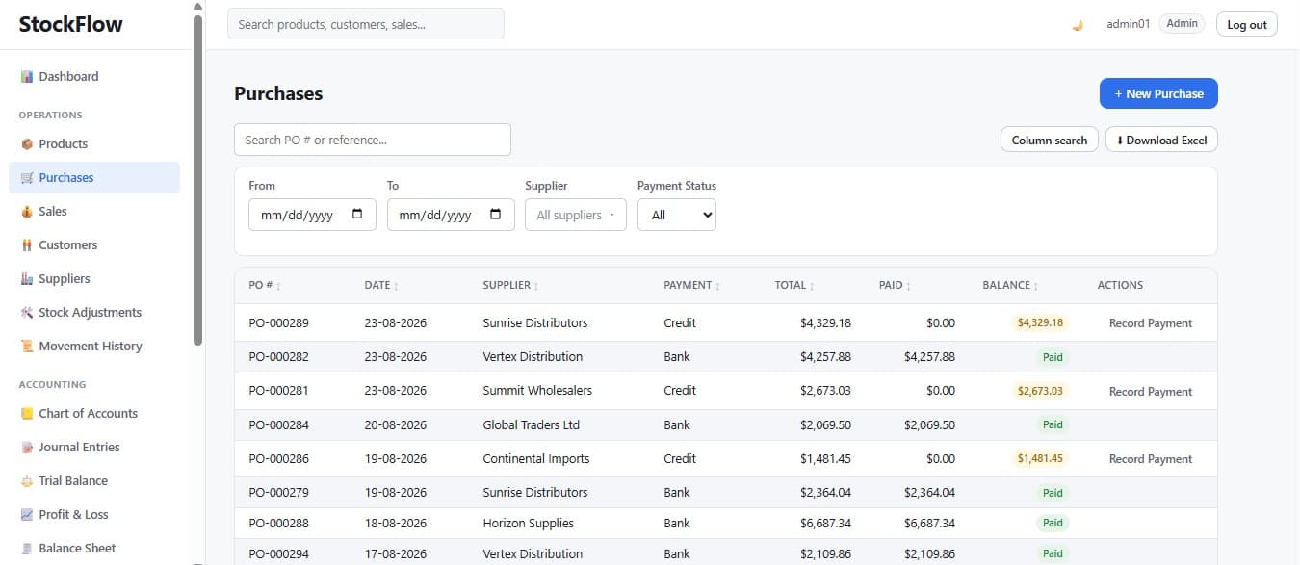Click the Dashboard chart icon in sidebar

pos(27,77)
